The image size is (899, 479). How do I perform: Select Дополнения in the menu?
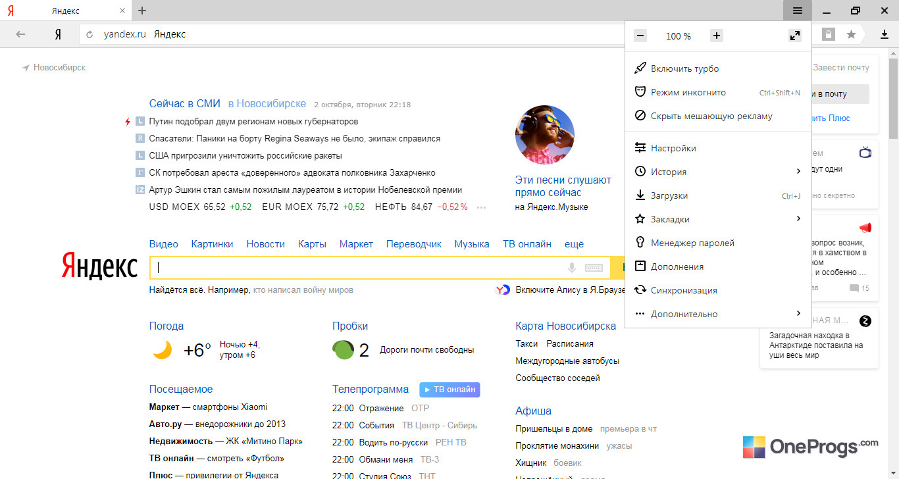(718, 266)
